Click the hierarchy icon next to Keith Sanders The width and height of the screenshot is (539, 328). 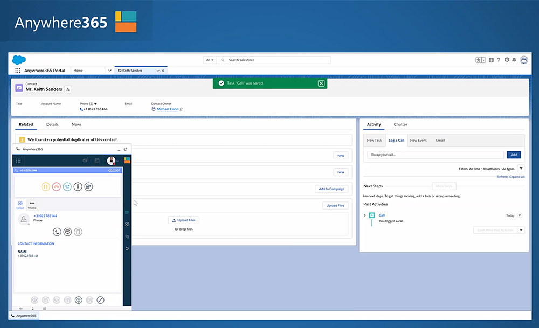coord(68,89)
